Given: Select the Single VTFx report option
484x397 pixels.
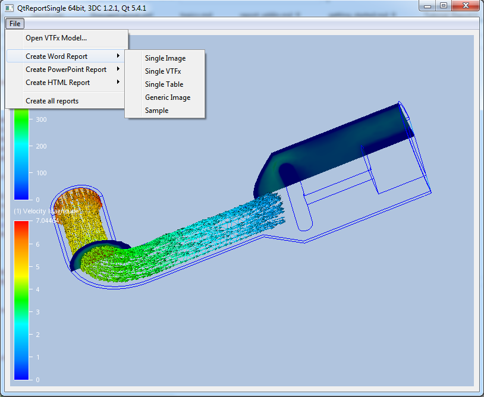Looking at the screenshot, I should pos(163,71).
